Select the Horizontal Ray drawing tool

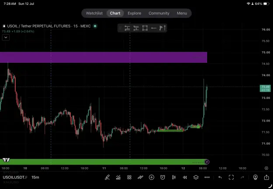(154, 28)
